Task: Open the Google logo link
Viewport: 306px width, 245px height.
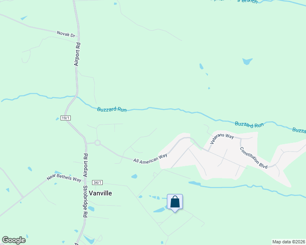Action: click(13, 240)
